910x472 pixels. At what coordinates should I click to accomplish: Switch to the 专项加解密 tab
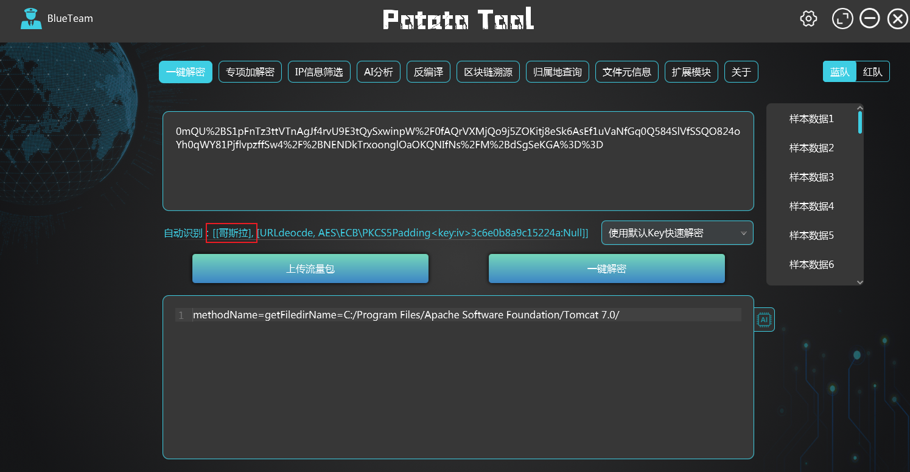[x=250, y=71]
